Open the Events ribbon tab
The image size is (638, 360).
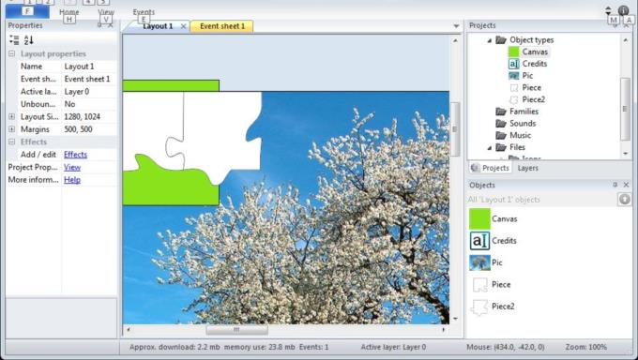point(144,12)
